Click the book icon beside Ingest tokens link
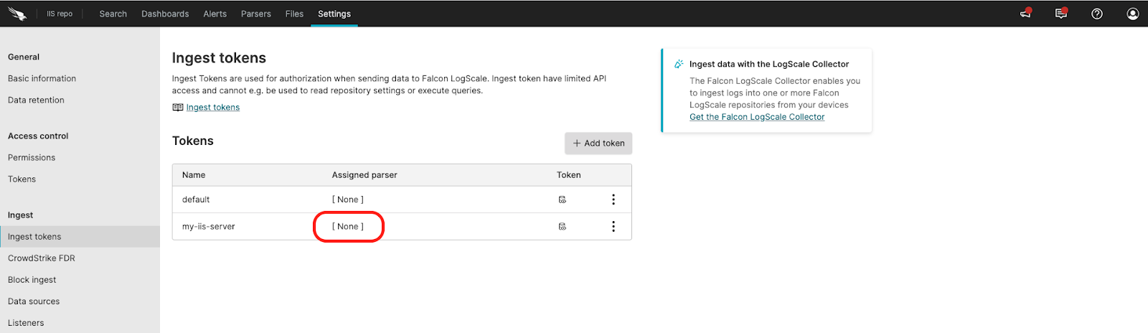Screen dimensions: 1148x333 click(177, 108)
